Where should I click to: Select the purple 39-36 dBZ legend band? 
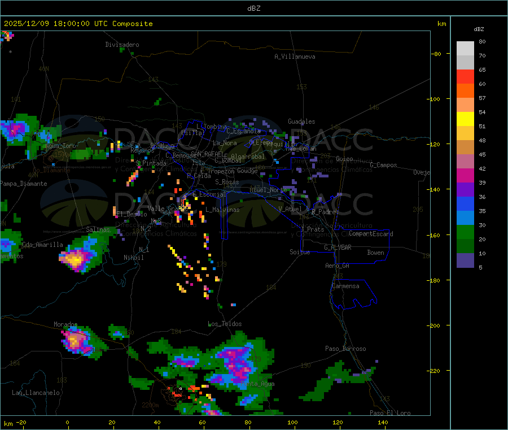(x=465, y=190)
